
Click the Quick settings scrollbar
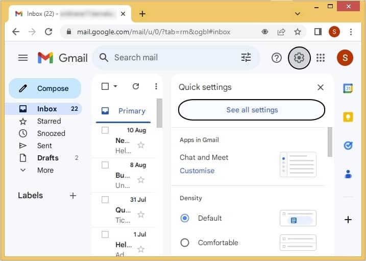tap(330, 142)
